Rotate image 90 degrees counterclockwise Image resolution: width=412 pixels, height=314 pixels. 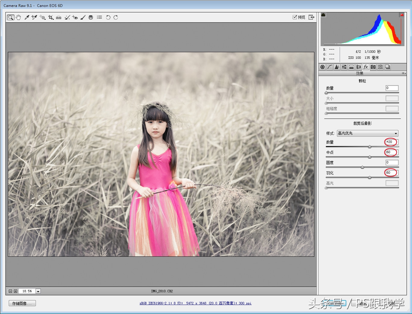coord(108,17)
